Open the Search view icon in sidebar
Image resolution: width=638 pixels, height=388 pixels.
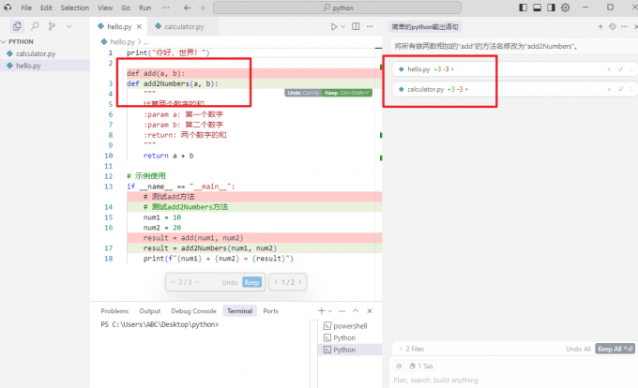(x=35, y=27)
